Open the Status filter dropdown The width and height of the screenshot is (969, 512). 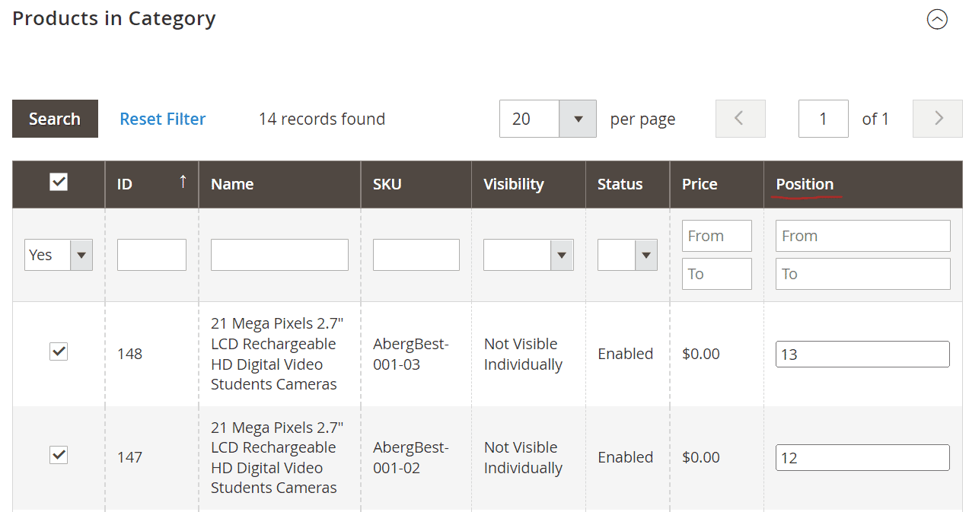(627, 255)
